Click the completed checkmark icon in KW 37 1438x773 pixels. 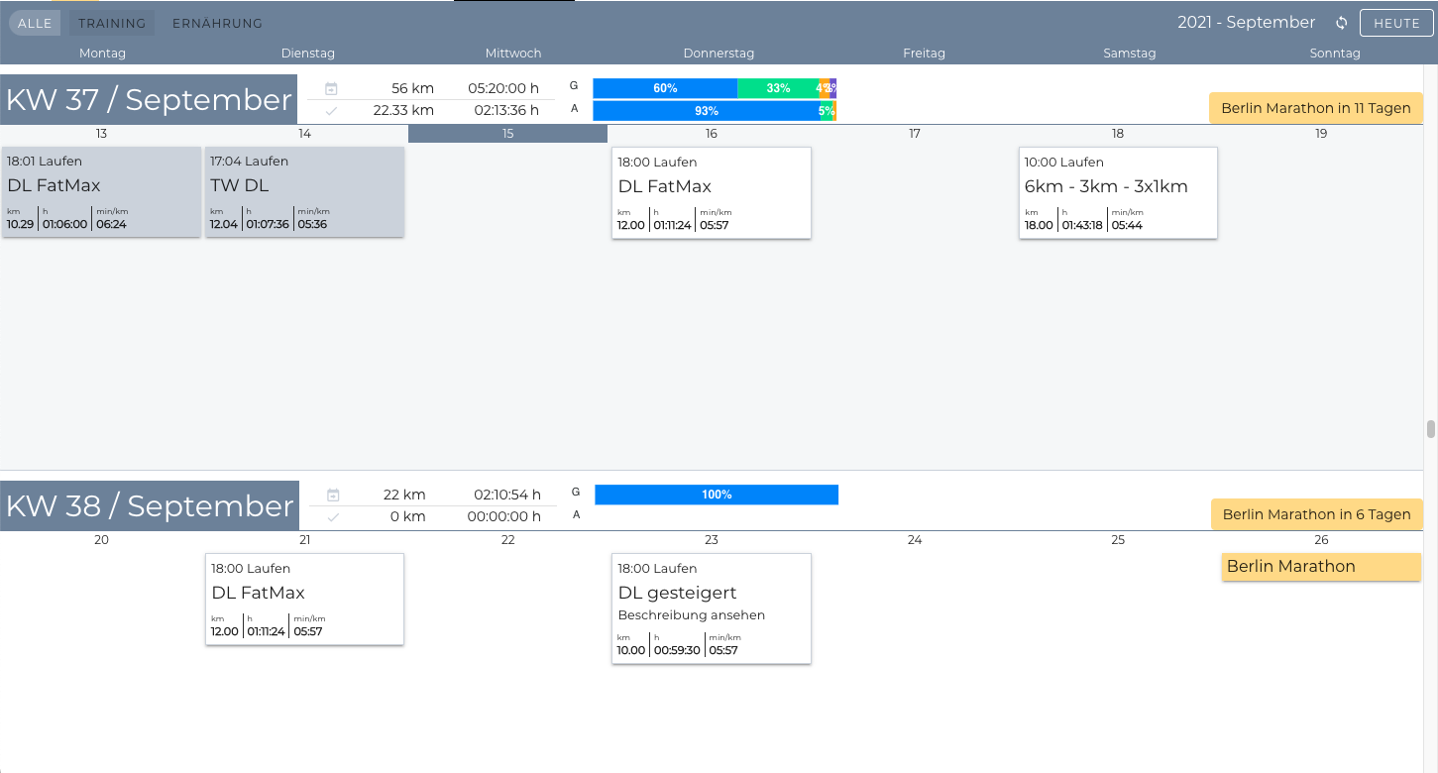(x=331, y=111)
